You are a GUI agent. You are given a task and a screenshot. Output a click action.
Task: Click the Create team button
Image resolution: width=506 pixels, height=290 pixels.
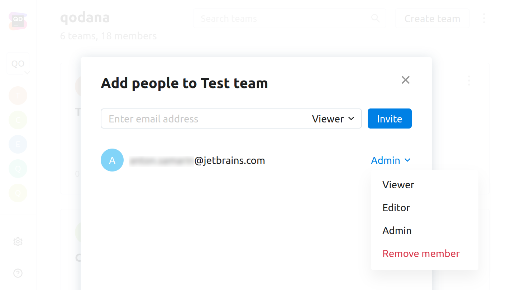coord(432,19)
